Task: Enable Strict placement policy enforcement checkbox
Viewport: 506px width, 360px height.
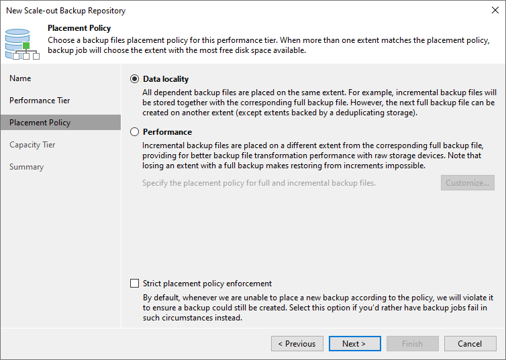Action: (x=134, y=284)
